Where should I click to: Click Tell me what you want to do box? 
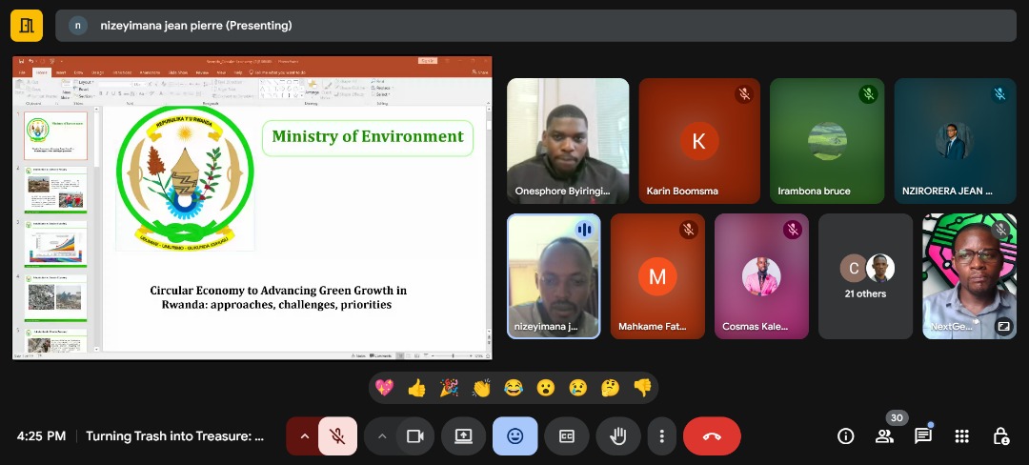point(277,72)
